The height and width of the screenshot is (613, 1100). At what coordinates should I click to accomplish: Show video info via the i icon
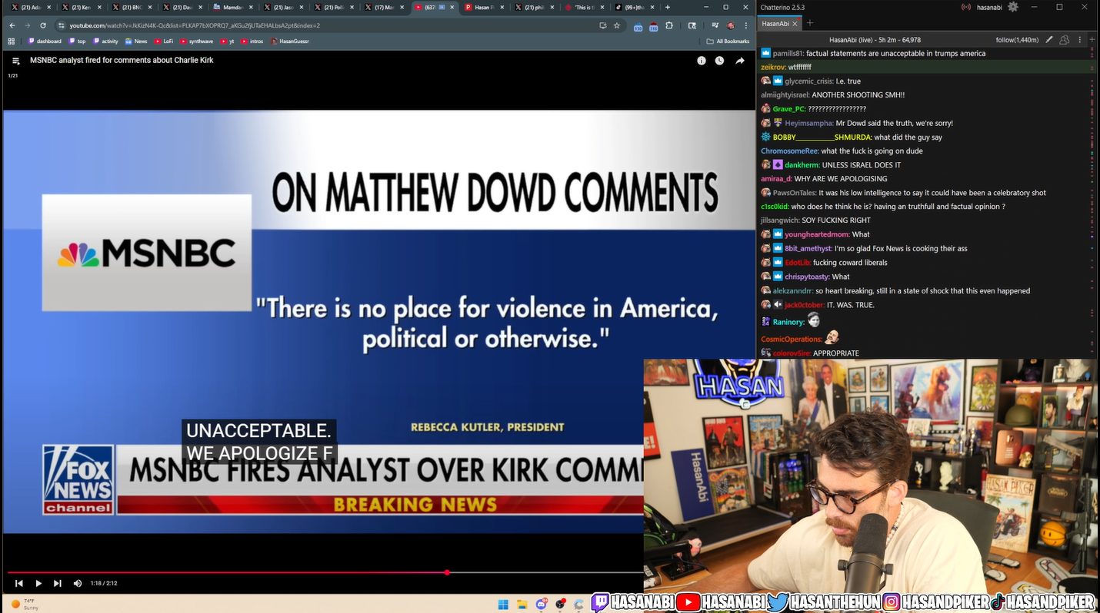click(x=702, y=61)
